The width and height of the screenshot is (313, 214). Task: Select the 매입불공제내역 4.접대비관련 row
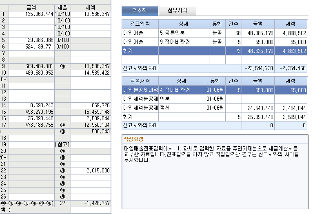(x=214, y=90)
